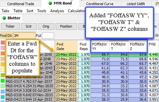Open the Tools menu
Screen dimensions: 159x102
(41, 11)
